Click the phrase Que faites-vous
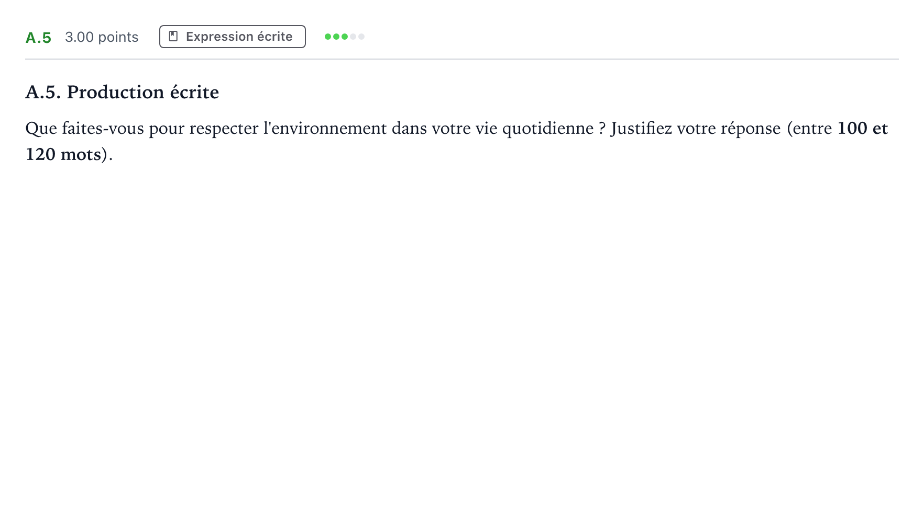Viewport: 924px width, 526px height. 84,129
